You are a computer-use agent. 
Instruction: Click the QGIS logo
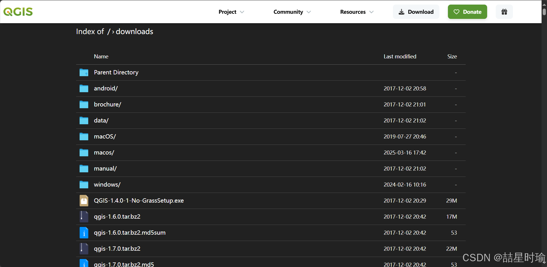[18, 12]
